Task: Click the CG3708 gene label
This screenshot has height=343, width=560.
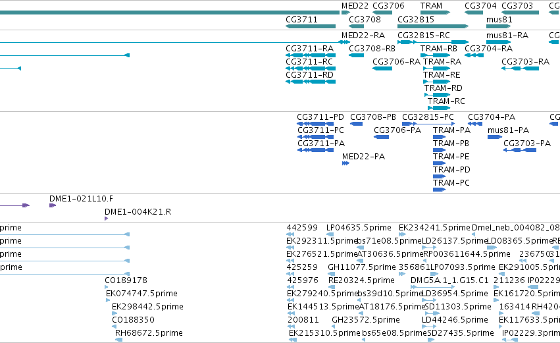Action: (365, 19)
